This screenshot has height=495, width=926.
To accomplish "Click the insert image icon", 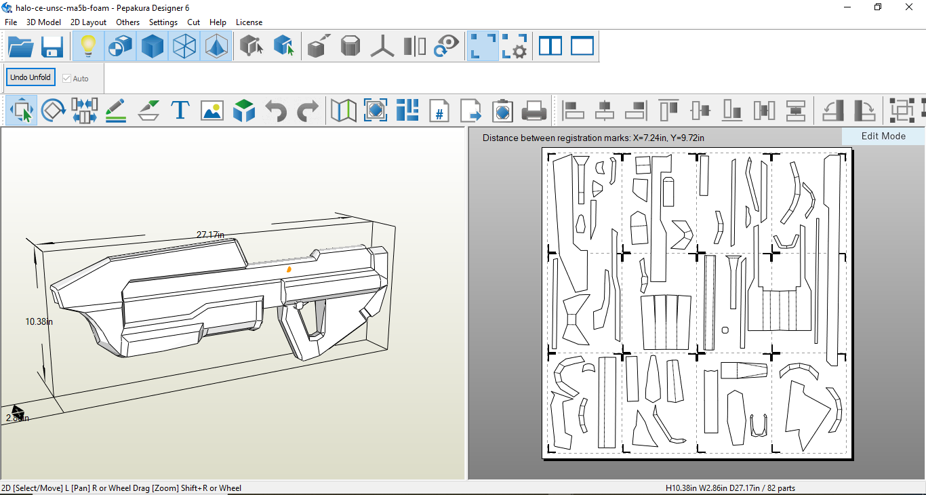I will pos(212,110).
